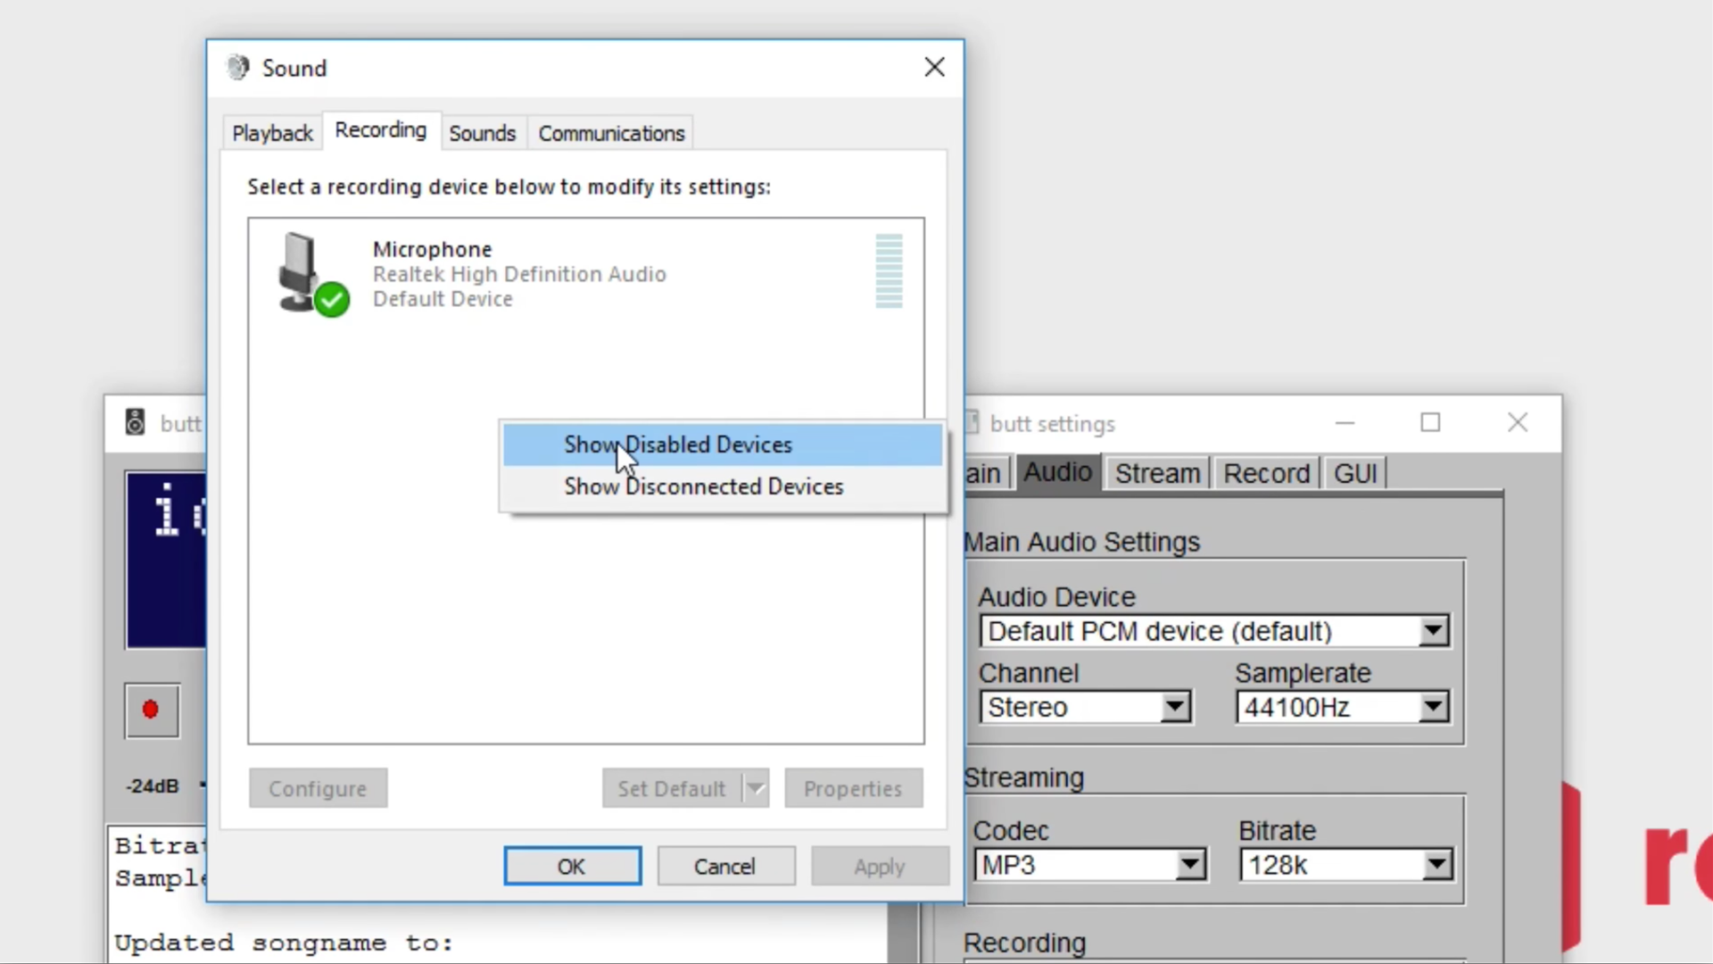Click Cancel to dismiss Sound dialog
The image size is (1713, 964).
pos(726,867)
